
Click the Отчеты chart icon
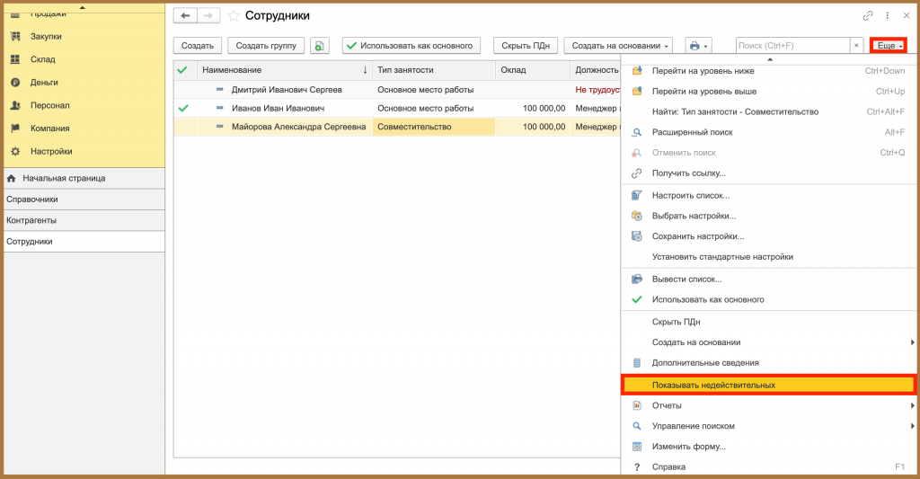[637, 405]
